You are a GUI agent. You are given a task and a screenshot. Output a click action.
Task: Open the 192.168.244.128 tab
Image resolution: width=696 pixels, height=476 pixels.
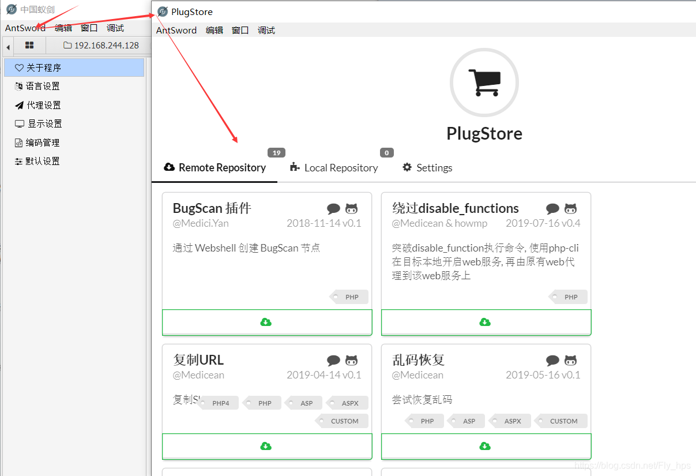point(101,45)
